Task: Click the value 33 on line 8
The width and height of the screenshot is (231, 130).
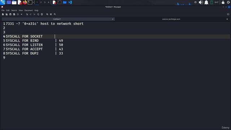Action: click(x=61, y=53)
